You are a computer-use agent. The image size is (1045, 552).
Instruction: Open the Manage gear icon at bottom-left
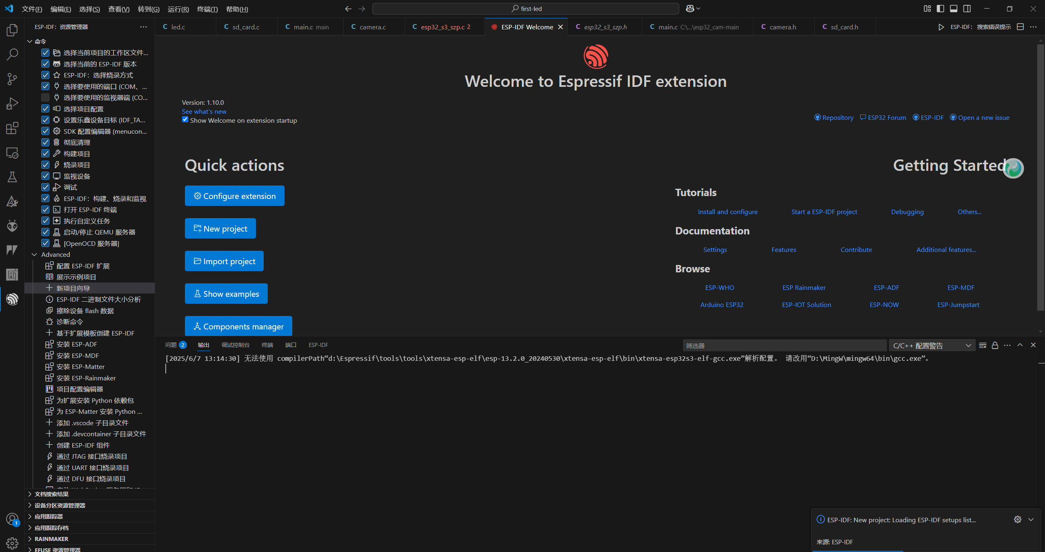point(12,543)
